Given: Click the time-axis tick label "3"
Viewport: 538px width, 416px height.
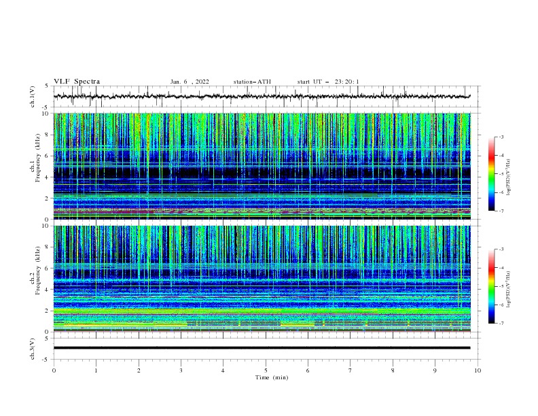Looking at the screenshot, I should pos(181,370).
